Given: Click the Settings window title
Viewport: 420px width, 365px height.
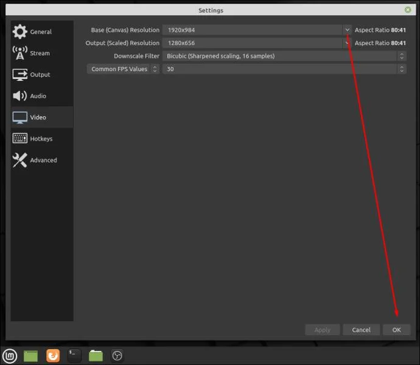Looking at the screenshot, I should tap(211, 10).
